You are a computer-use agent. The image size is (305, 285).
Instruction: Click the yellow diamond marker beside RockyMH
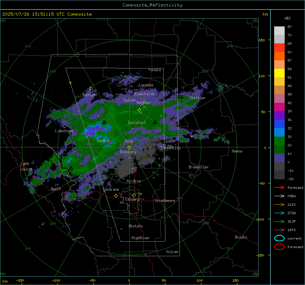click(x=90, y=88)
